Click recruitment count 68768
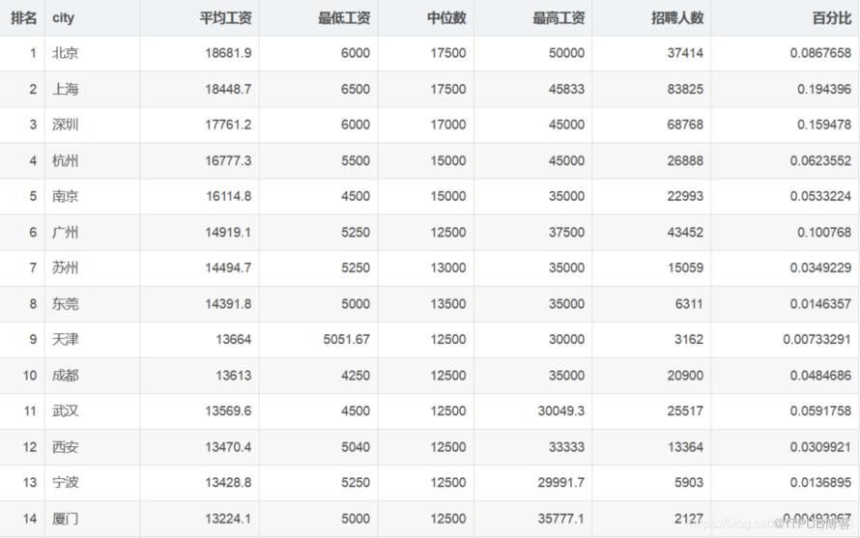The height and width of the screenshot is (538, 860). [x=685, y=125]
